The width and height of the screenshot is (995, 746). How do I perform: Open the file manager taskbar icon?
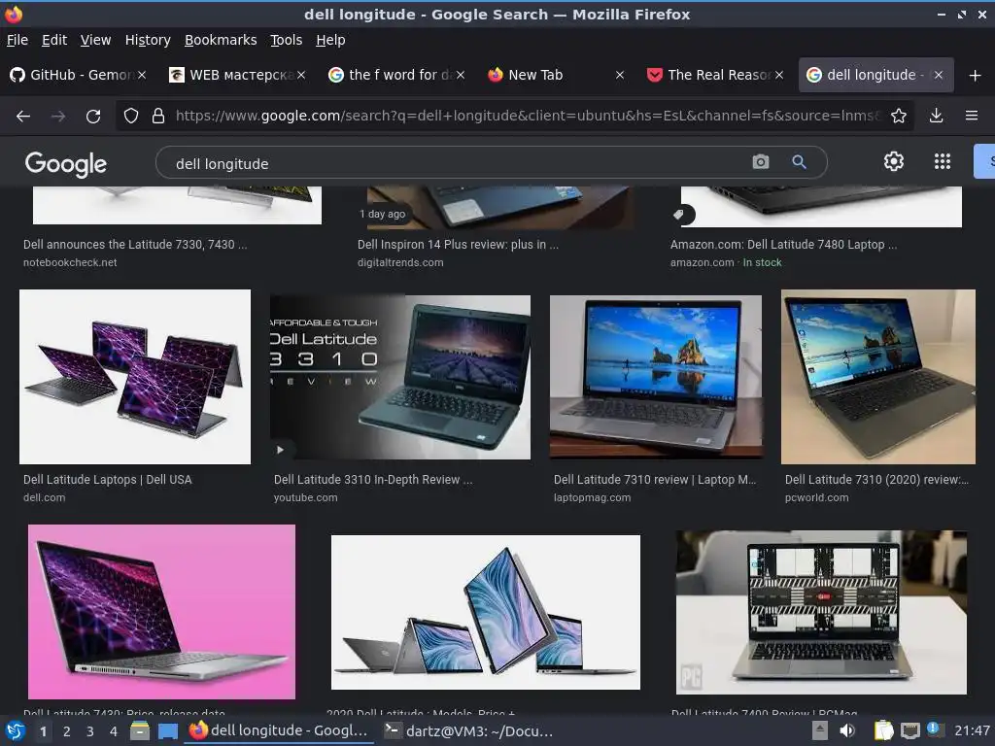(x=140, y=730)
